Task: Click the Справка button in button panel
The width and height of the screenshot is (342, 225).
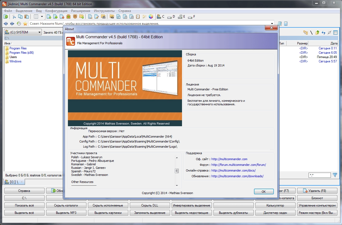Action: (x=24, y=191)
